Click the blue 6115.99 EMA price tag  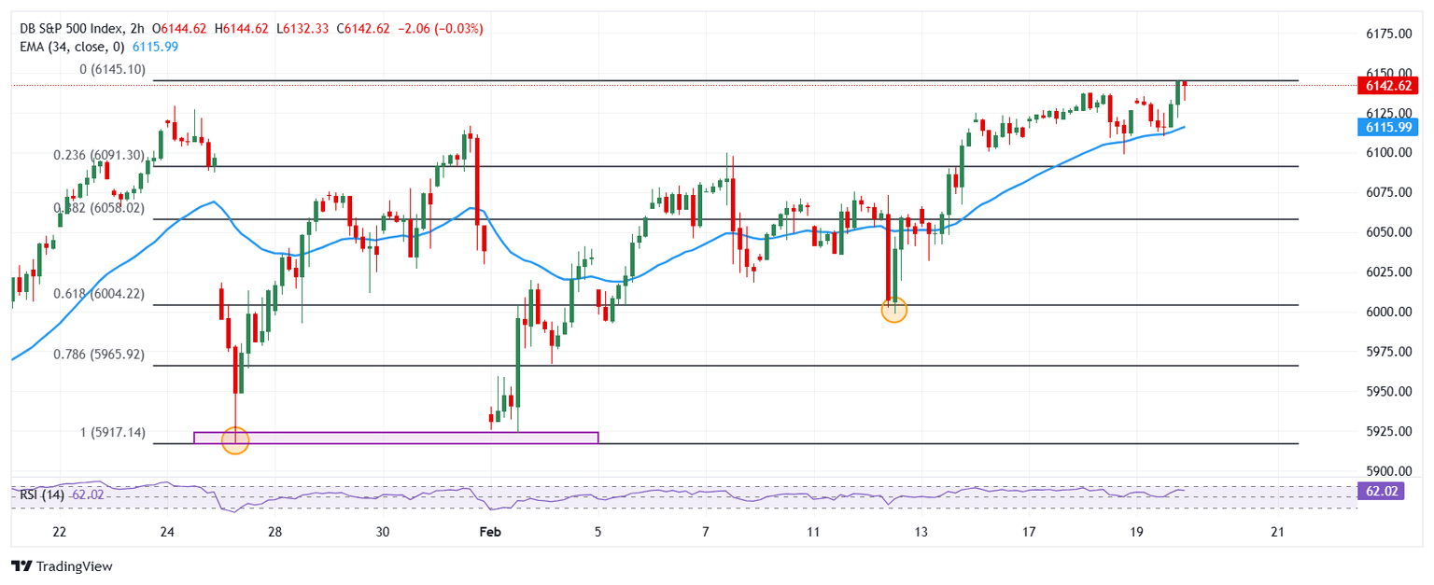[1386, 128]
